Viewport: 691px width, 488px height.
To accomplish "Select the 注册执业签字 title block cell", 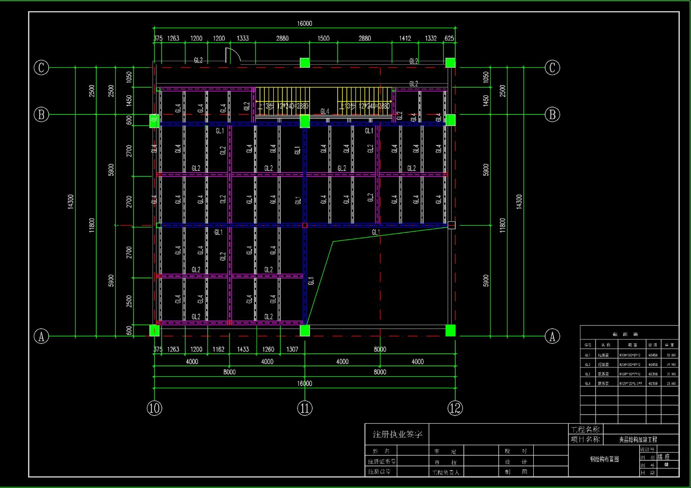I will (397, 434).
